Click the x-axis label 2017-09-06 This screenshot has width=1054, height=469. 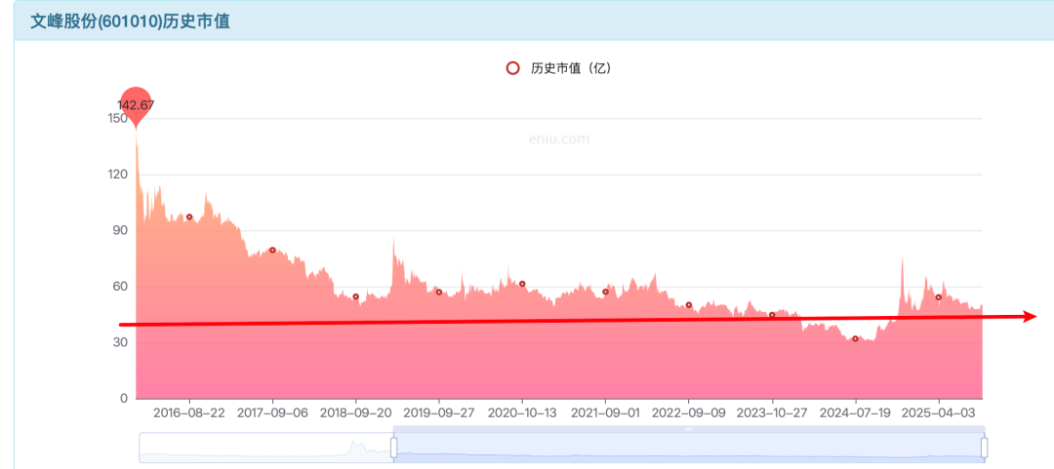(x=272, y=413)
